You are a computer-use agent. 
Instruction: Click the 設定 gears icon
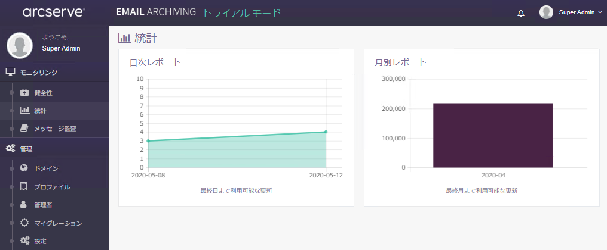coord(24,240)
